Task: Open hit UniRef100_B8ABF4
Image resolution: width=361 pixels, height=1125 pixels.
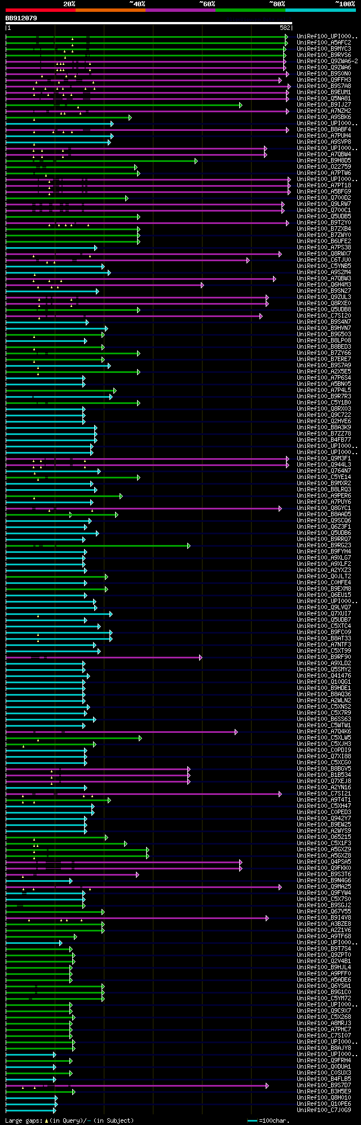Action: pos(324,129)
